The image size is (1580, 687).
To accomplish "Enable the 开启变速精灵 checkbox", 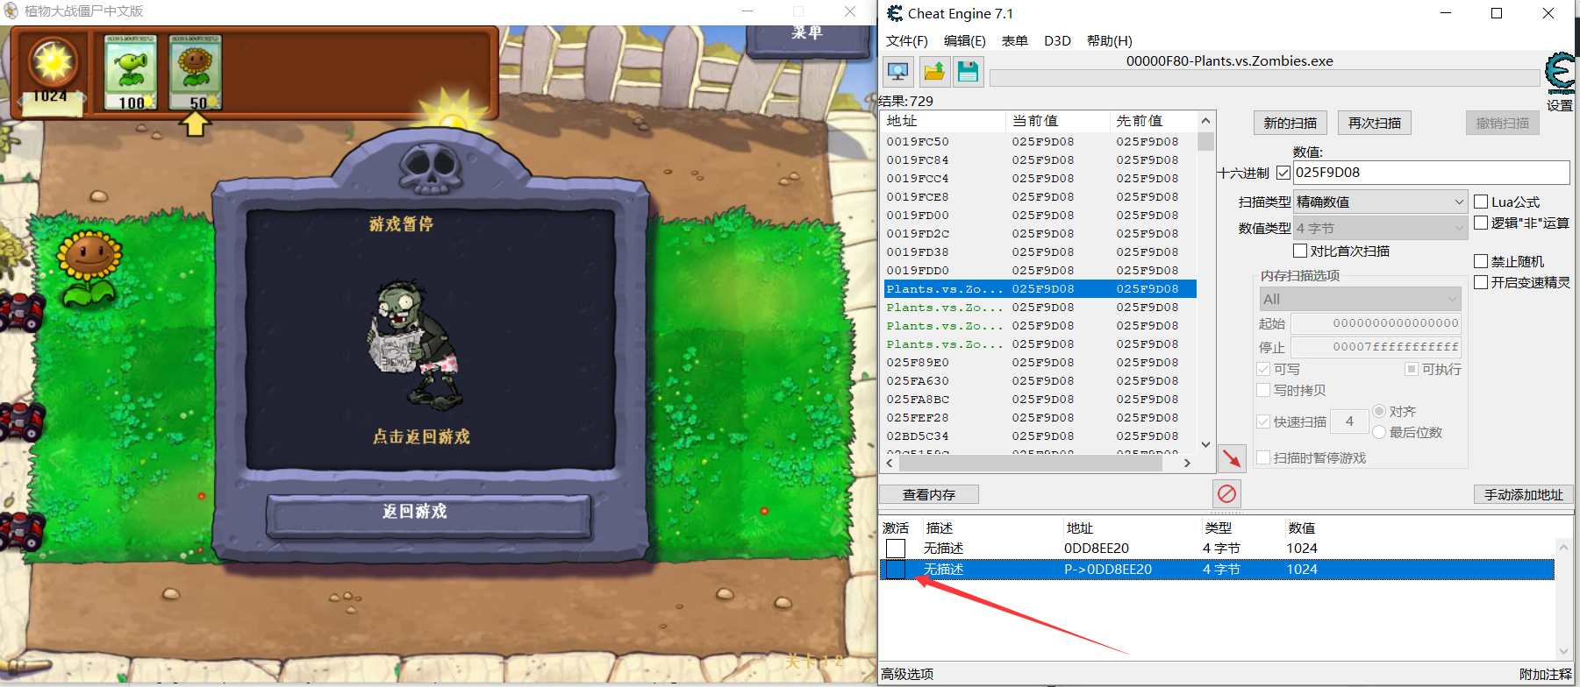I will click(x=1481, y=282).
